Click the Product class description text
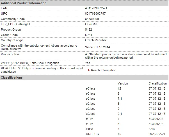Image resolution: width=169 pixels, height=137 pixels. coord(126,56)
